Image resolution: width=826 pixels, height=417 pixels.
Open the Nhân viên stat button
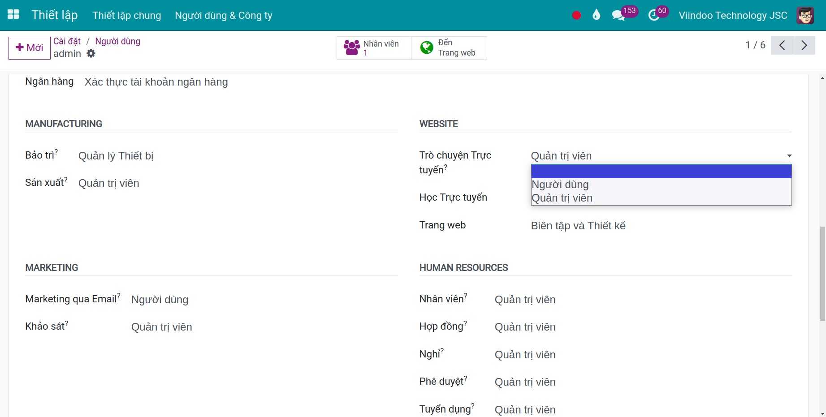374,48
